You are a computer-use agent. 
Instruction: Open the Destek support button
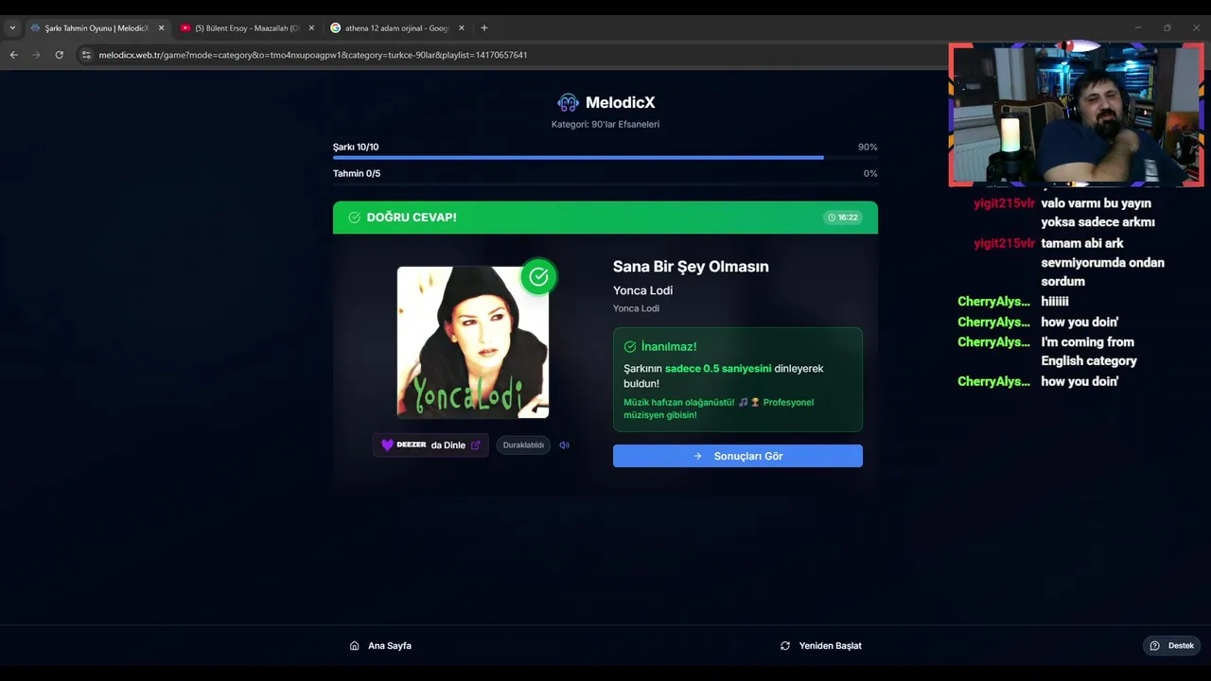coord(1171,646)
